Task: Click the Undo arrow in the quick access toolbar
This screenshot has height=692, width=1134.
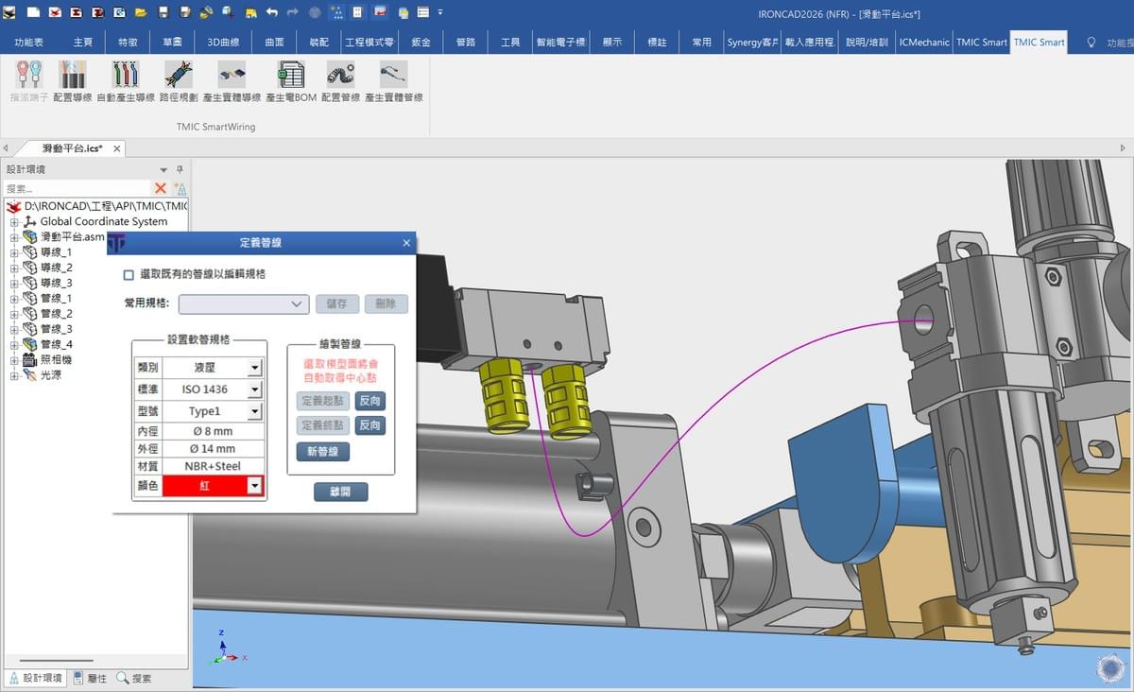Action: pyautogui.click(x=272, y=13)
